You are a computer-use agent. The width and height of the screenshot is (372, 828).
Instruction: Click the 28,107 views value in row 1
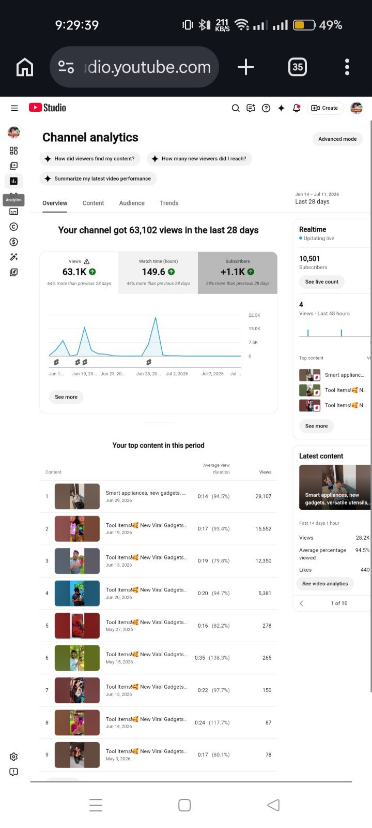[x=263, y=496]
